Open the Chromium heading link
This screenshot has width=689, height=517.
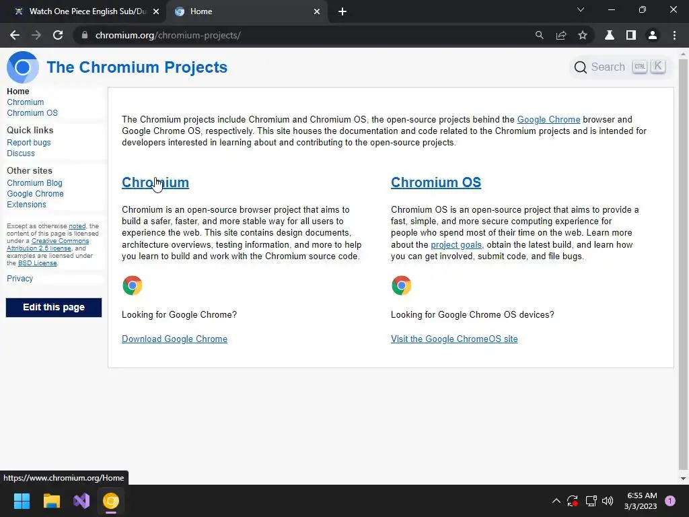[x=155, y=182]
